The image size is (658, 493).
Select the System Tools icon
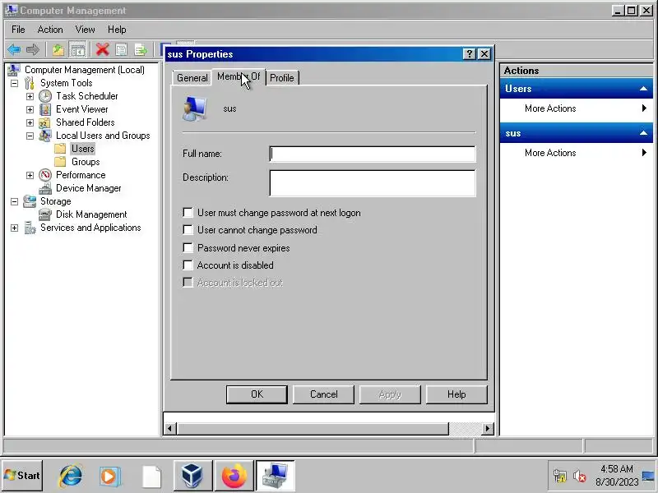coord(30,83)
